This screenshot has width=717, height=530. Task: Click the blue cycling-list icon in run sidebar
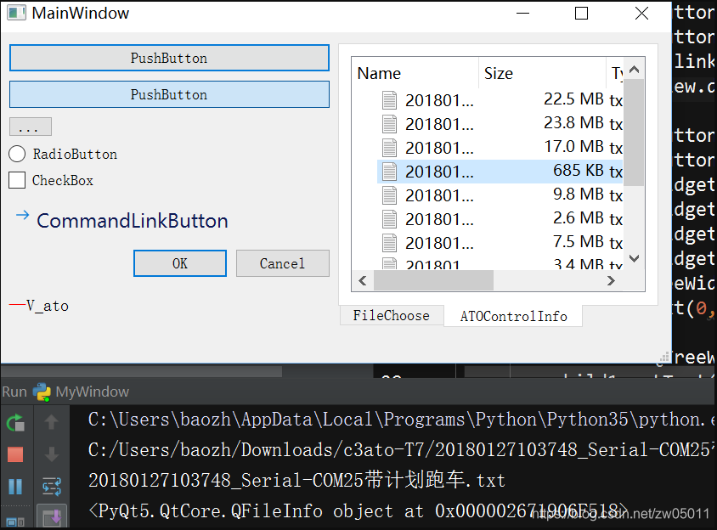51,484
